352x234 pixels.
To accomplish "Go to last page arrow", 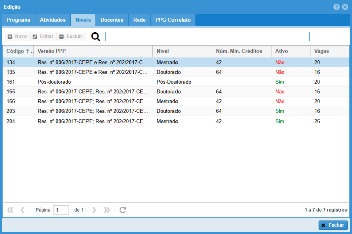I will (106, 210).
